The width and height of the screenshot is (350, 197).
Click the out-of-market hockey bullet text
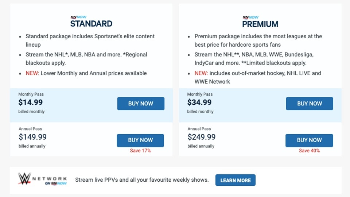[x=258, y=77]
